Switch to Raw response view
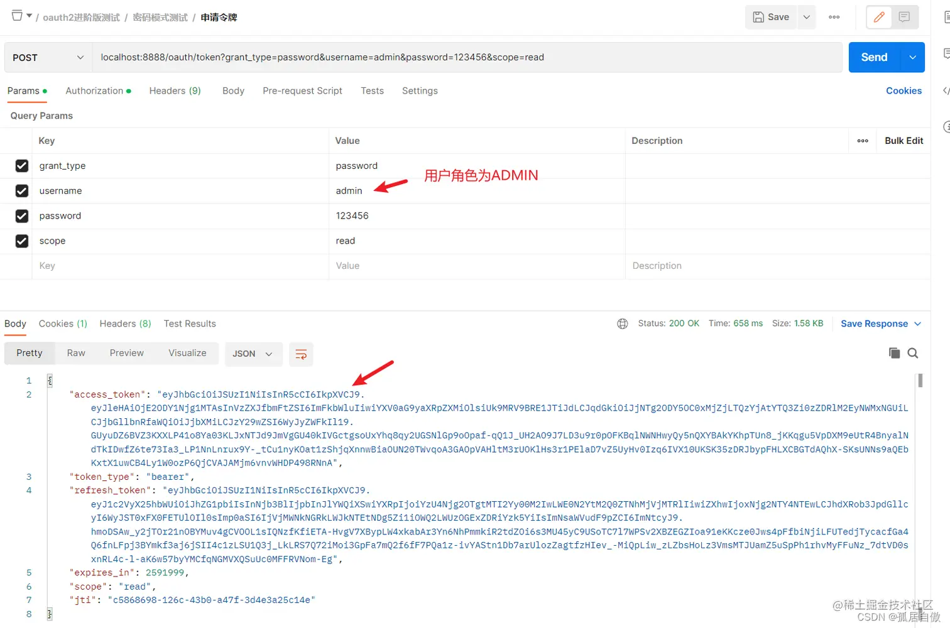 coord(76,353)
